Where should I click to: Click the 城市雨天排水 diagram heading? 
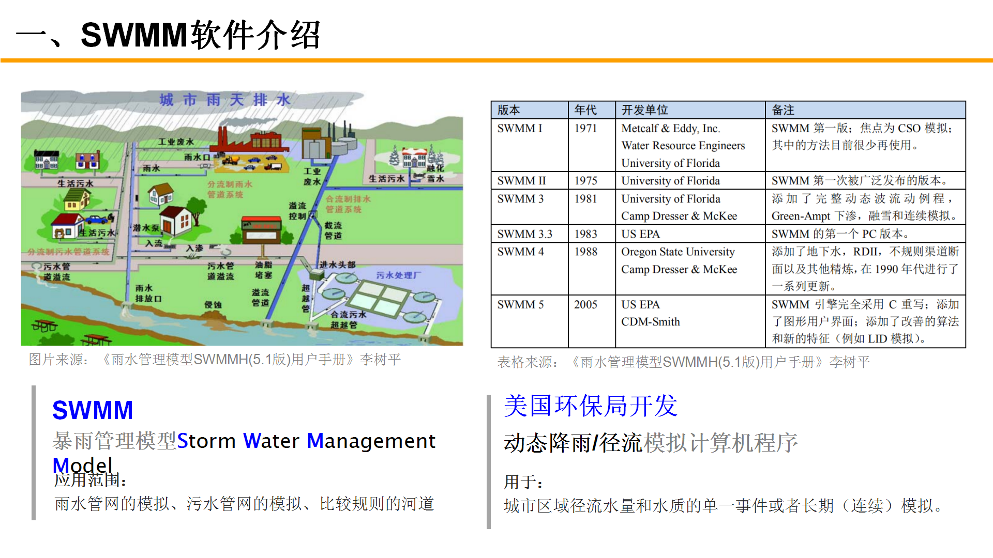225,100
